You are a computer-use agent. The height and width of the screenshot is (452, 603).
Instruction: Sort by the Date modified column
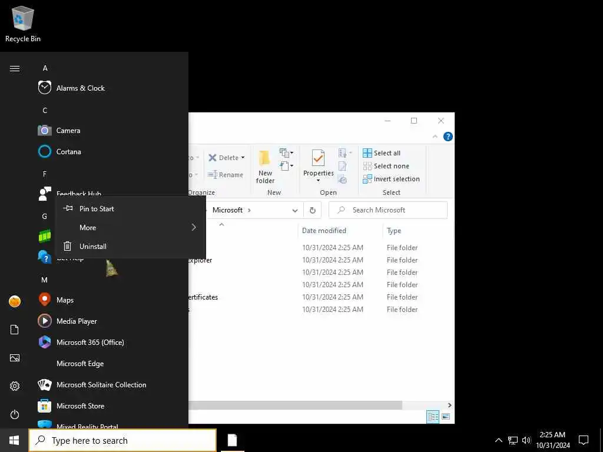(x=324, y=231)
